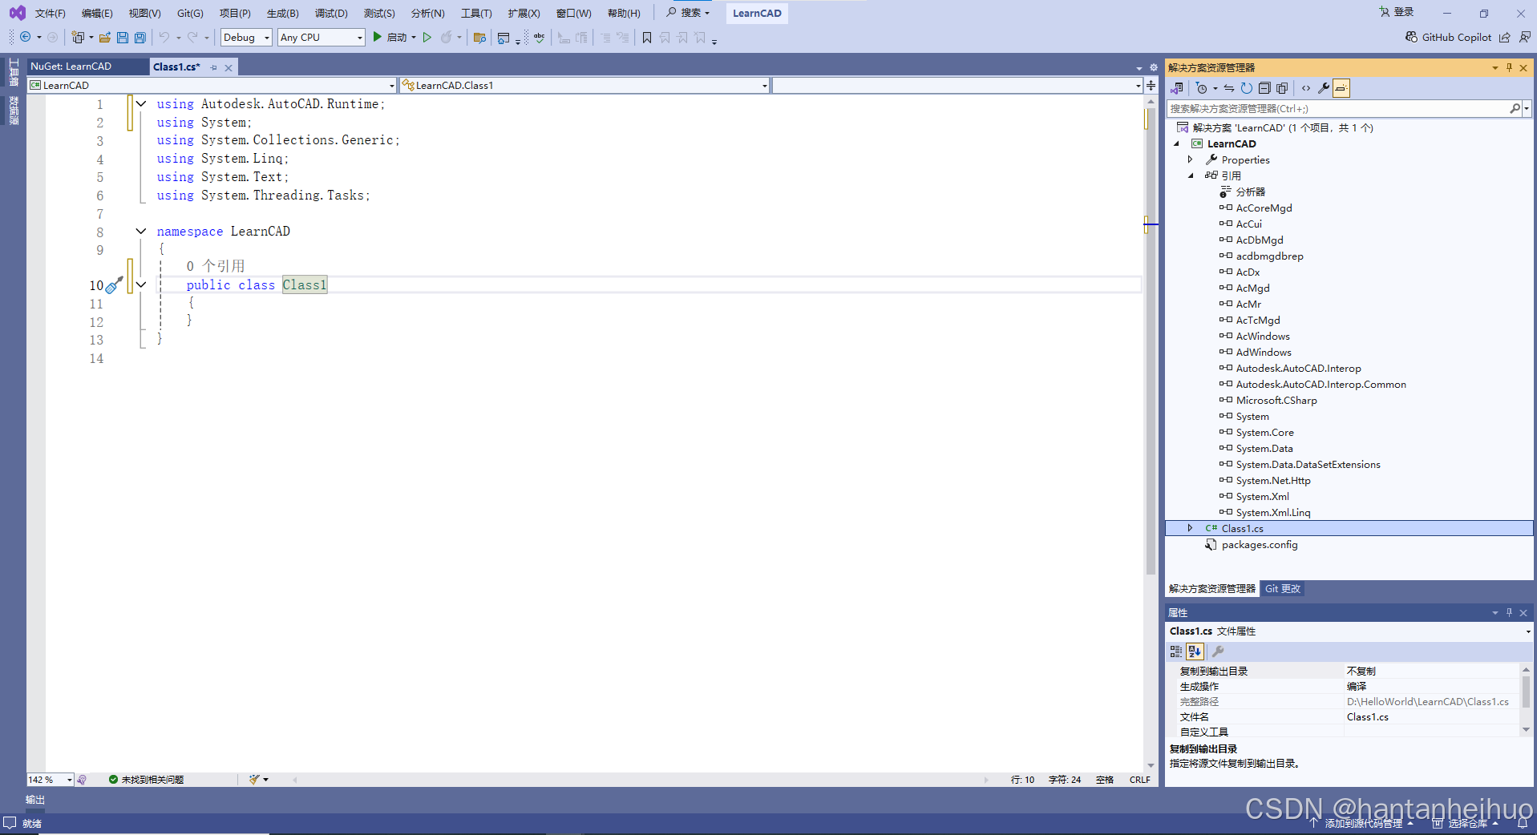Toggle bookmark on the current line

coord(647,37)
